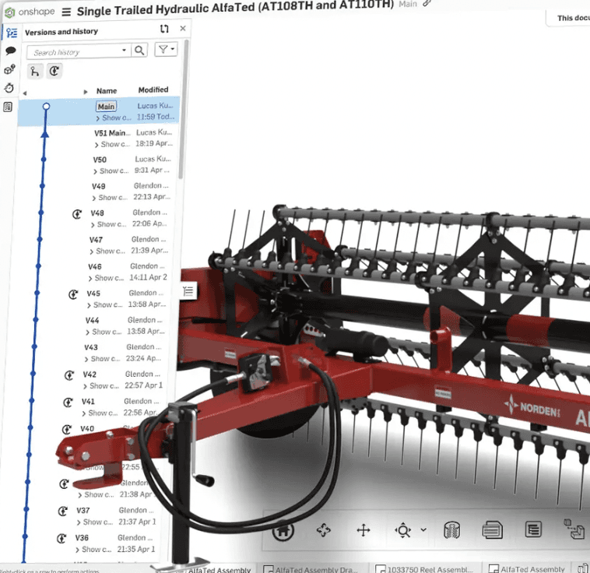Image resolution: width=590 pixels, height=573 pixels.
Task: Click the zoom to fit magnifier icon
Action: click(403, 530)
